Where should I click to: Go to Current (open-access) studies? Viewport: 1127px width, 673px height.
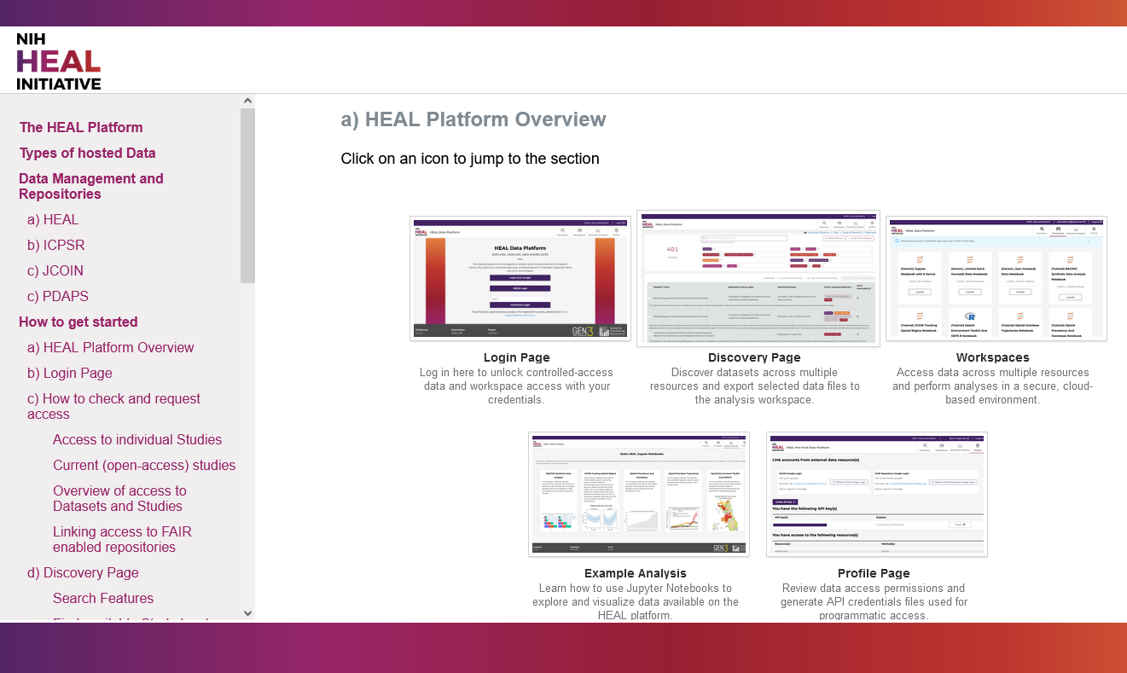tap(144, 465)
